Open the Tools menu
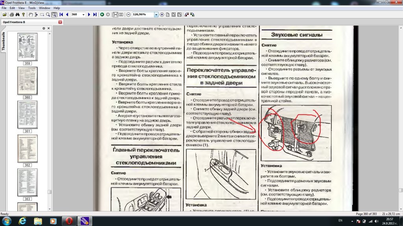Screen dimensions: 403x226 tap(32, 8)
